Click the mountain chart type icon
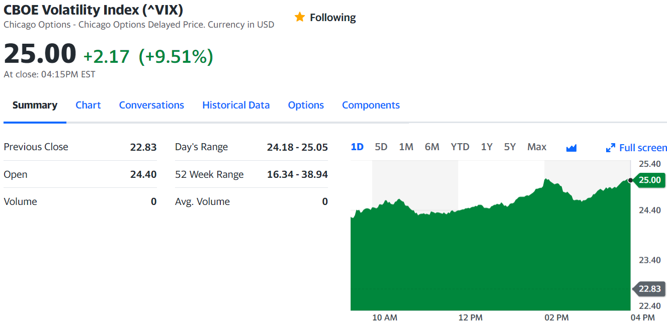Viewport: 667px width, 324px height. coord(571,148)
